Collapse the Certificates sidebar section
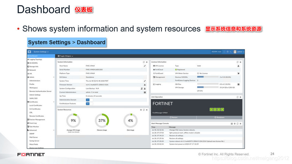The height and width of the screenshot is (164, 292). point(54,102)
